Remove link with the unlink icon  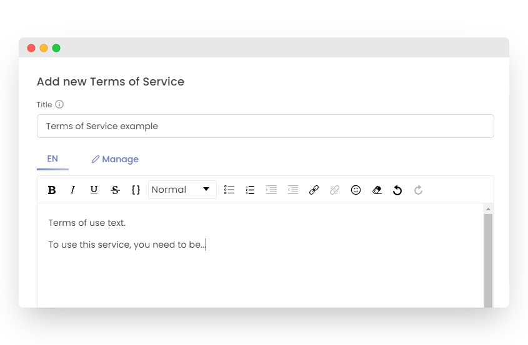pos(334,190)
